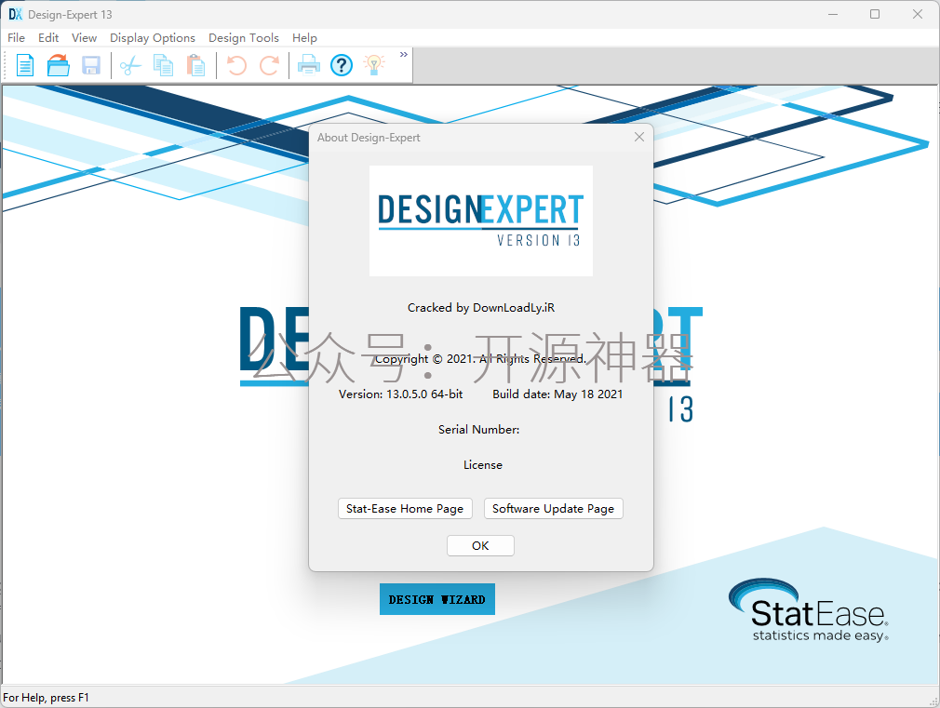Open the Design Tools menu
The width and height of the screenshot is (940, 708).
click(x=244, y=38)
